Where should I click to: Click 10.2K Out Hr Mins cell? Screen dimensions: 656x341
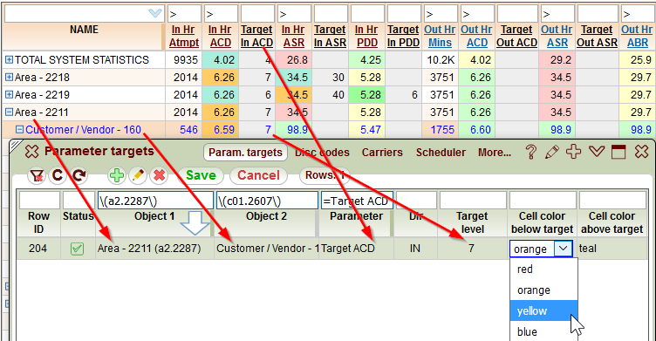[441, 60]
